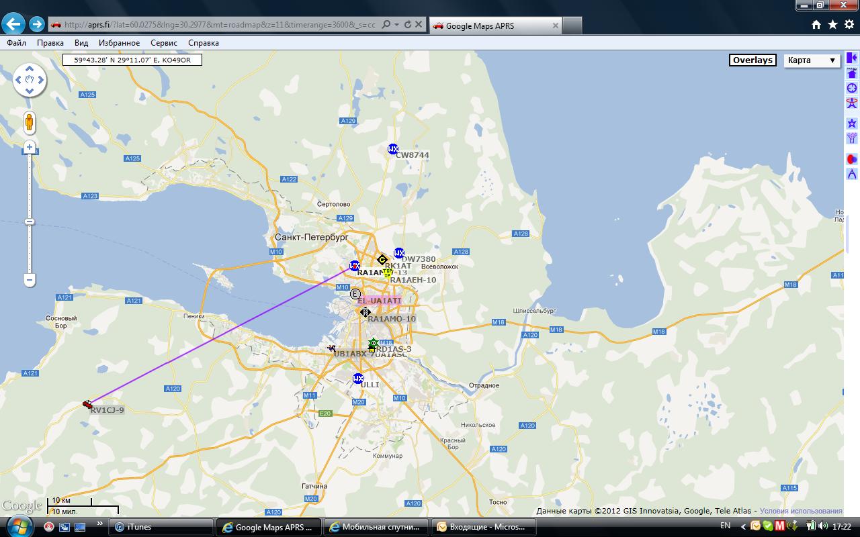This screenshot has width=860, height=537.
Task: Click the red and blue circles icon
Action: [x=852, y=159]
